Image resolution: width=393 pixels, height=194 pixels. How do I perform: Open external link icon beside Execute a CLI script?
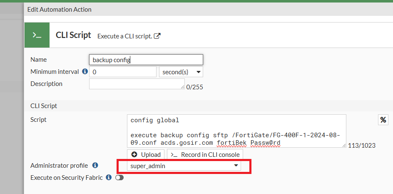click(157, 36)
